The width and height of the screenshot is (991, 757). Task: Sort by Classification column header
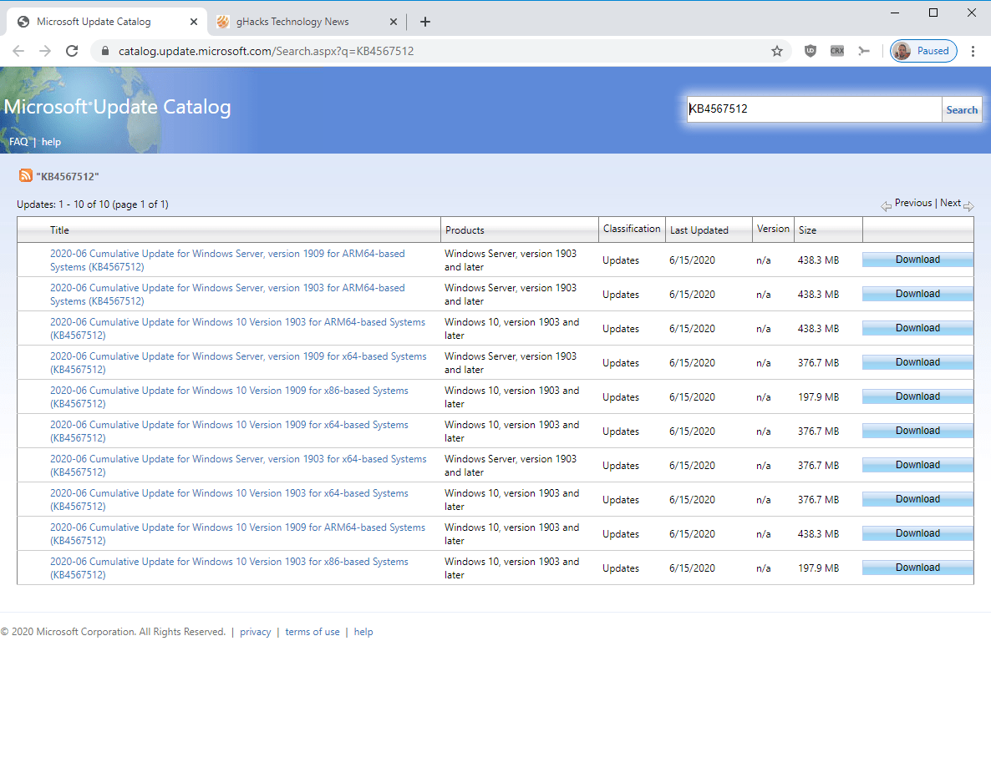coord(632,229)
